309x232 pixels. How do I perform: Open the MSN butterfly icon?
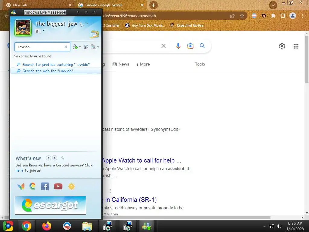point(21,186)
